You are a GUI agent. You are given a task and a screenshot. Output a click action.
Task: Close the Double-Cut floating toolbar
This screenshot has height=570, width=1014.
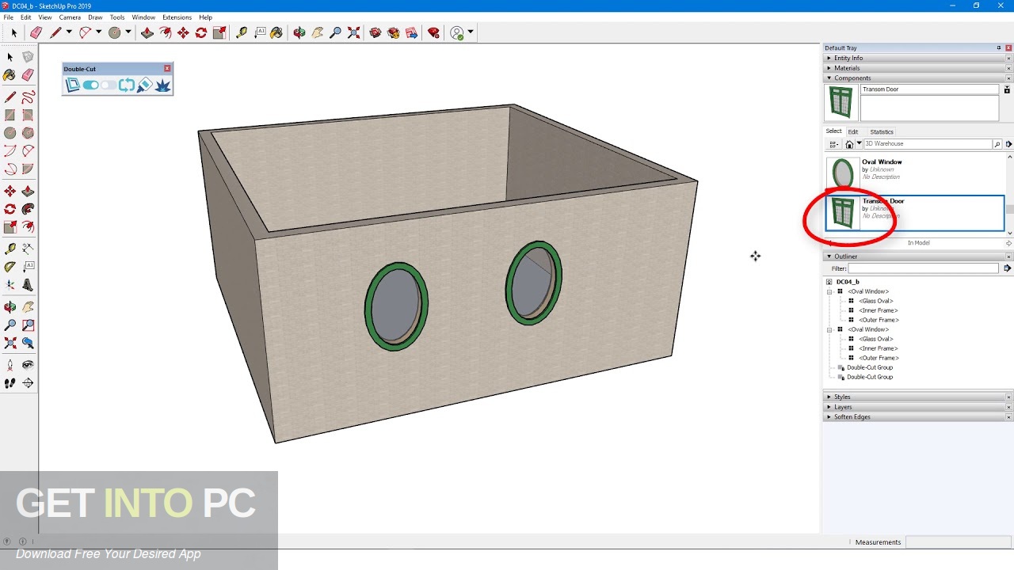167,69
